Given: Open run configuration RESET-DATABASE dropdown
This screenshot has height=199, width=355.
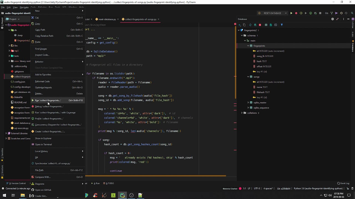Looking at the screenshot, I should coord(272,13).
